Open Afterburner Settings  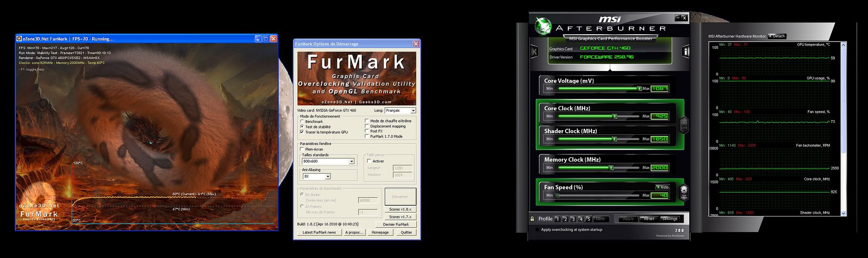click(x=670, y=219)
